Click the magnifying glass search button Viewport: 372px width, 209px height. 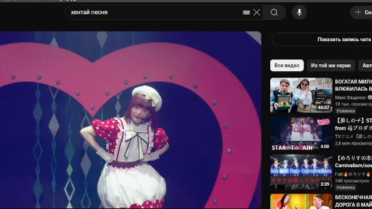274,12
